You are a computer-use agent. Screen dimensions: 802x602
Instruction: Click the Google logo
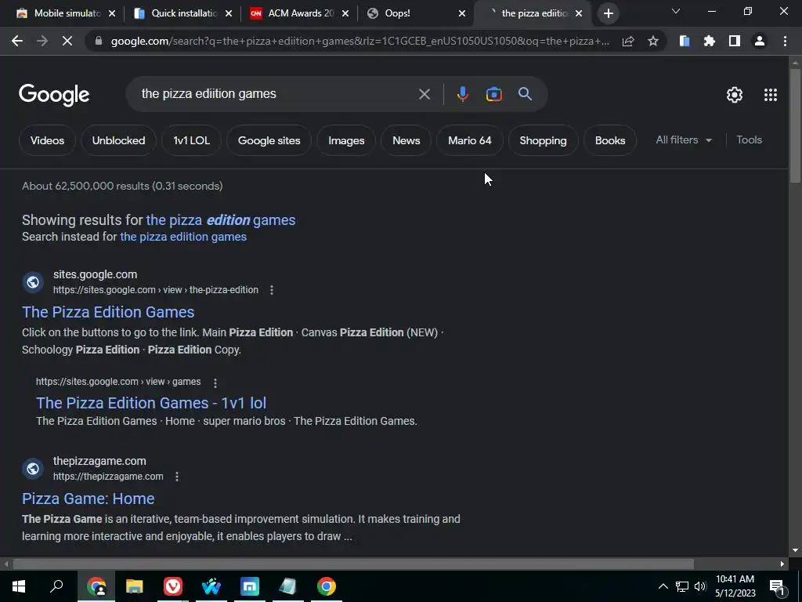[x=54, y=95]
